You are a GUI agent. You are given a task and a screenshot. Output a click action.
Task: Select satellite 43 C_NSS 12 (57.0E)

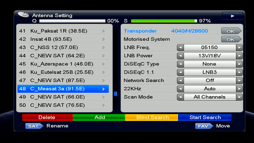63,47
